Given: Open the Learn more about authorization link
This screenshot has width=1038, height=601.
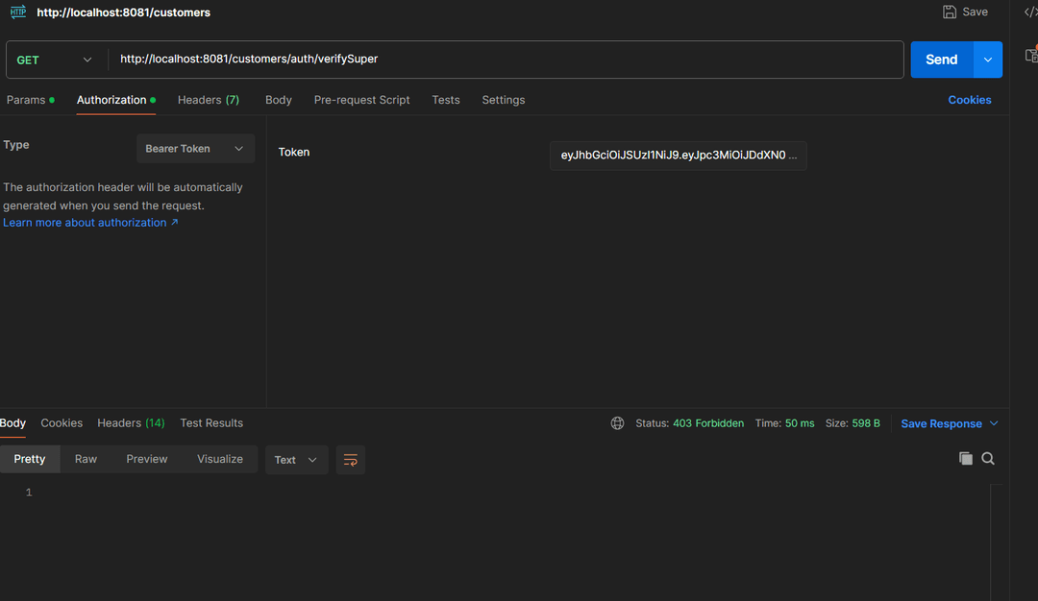Looking at the screenshot, I should click(90, 223).
